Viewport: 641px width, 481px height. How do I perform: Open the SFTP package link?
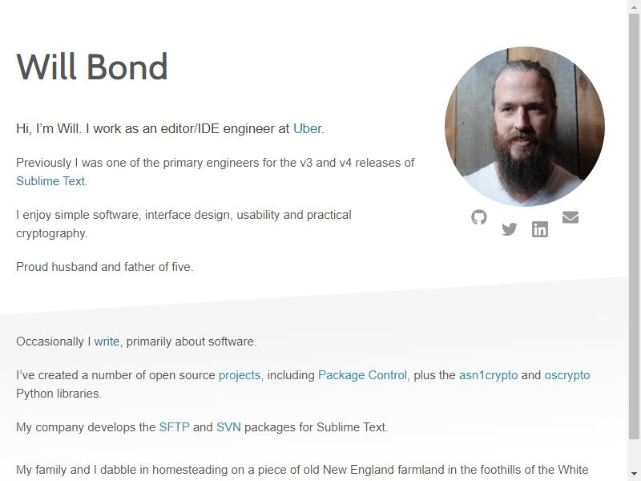coord(174,427)
